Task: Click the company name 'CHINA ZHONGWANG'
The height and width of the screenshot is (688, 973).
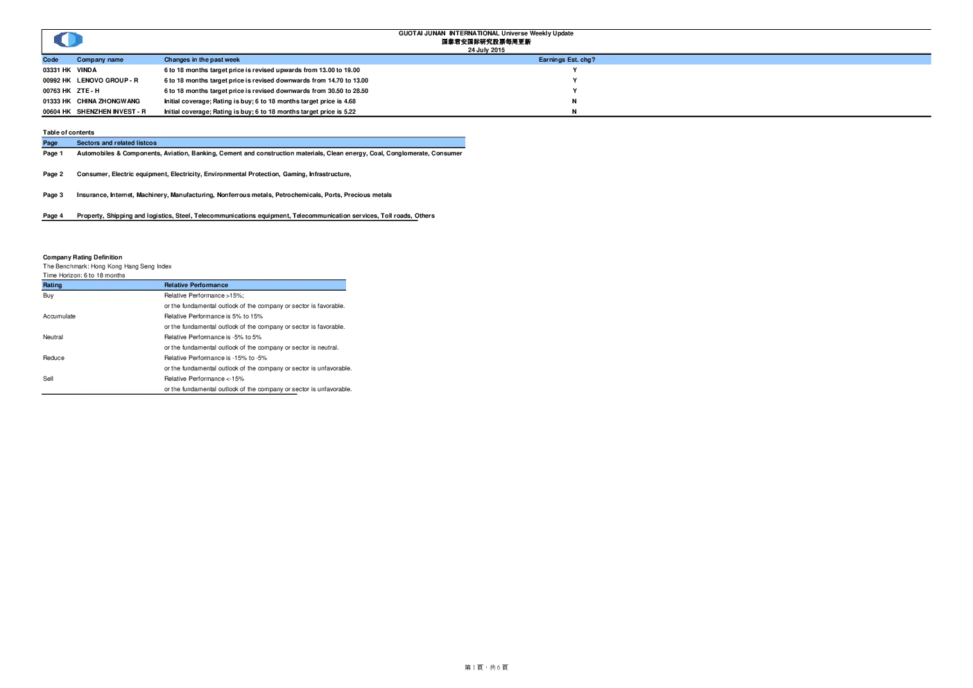Action: coord(108,101)
